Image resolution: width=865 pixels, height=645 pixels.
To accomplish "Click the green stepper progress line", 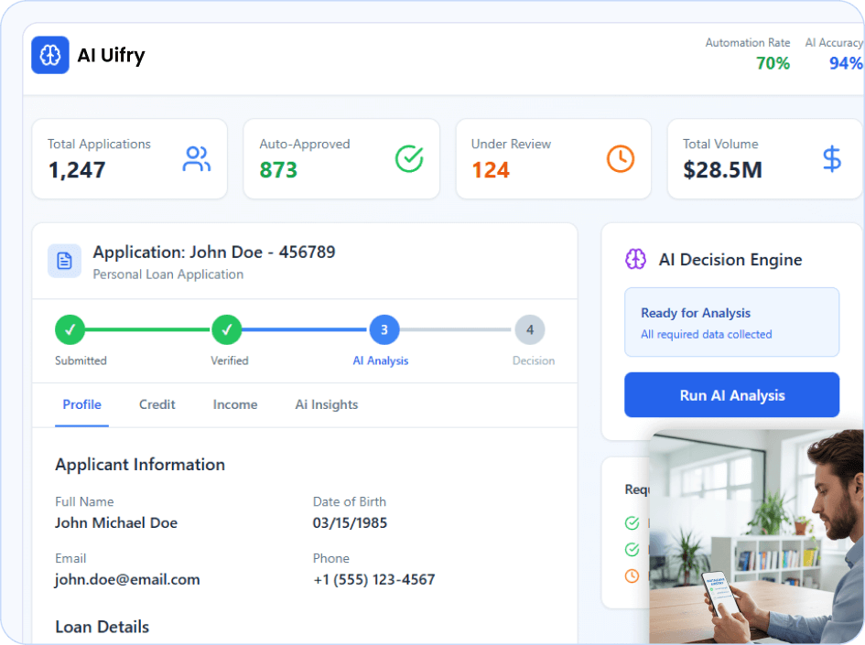I will pyautogui.click(x=146, y=330).
